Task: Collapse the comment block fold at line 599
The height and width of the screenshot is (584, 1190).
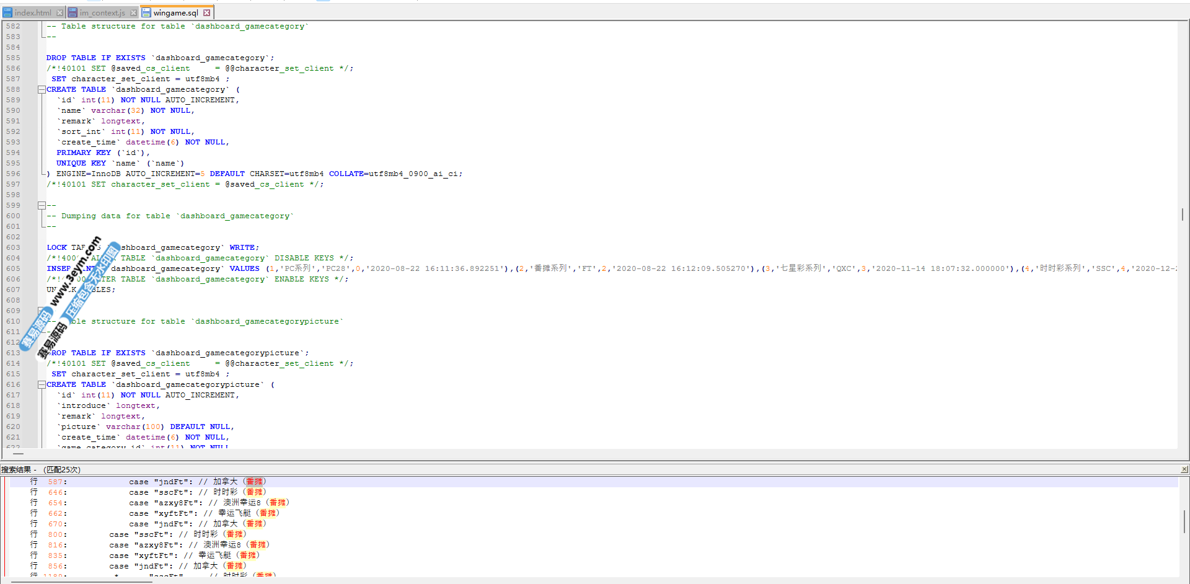Action: [42, 206]
